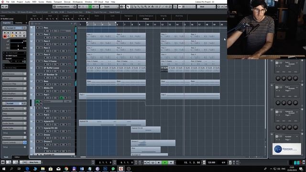The width and height of the screenshot is (306, 172).
Task: Click the Stop button in transport bar
Action: (x=159, y=162)
